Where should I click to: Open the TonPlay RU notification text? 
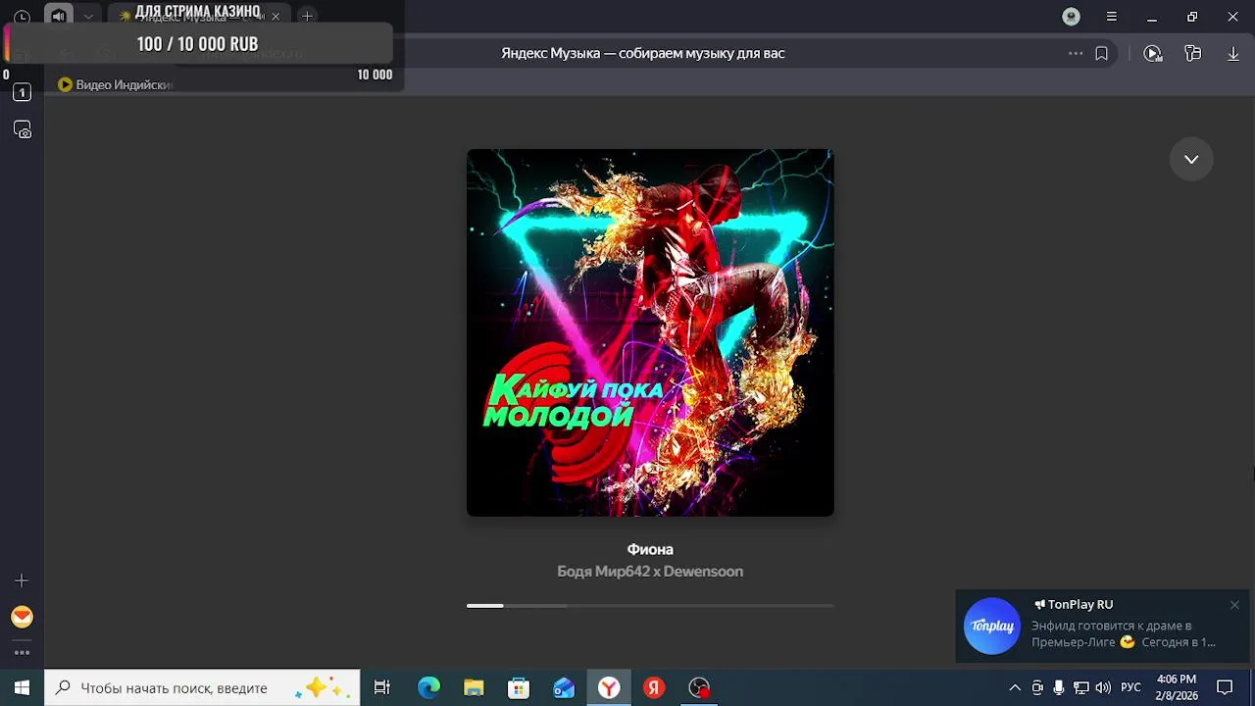(x=1124, y=633)
